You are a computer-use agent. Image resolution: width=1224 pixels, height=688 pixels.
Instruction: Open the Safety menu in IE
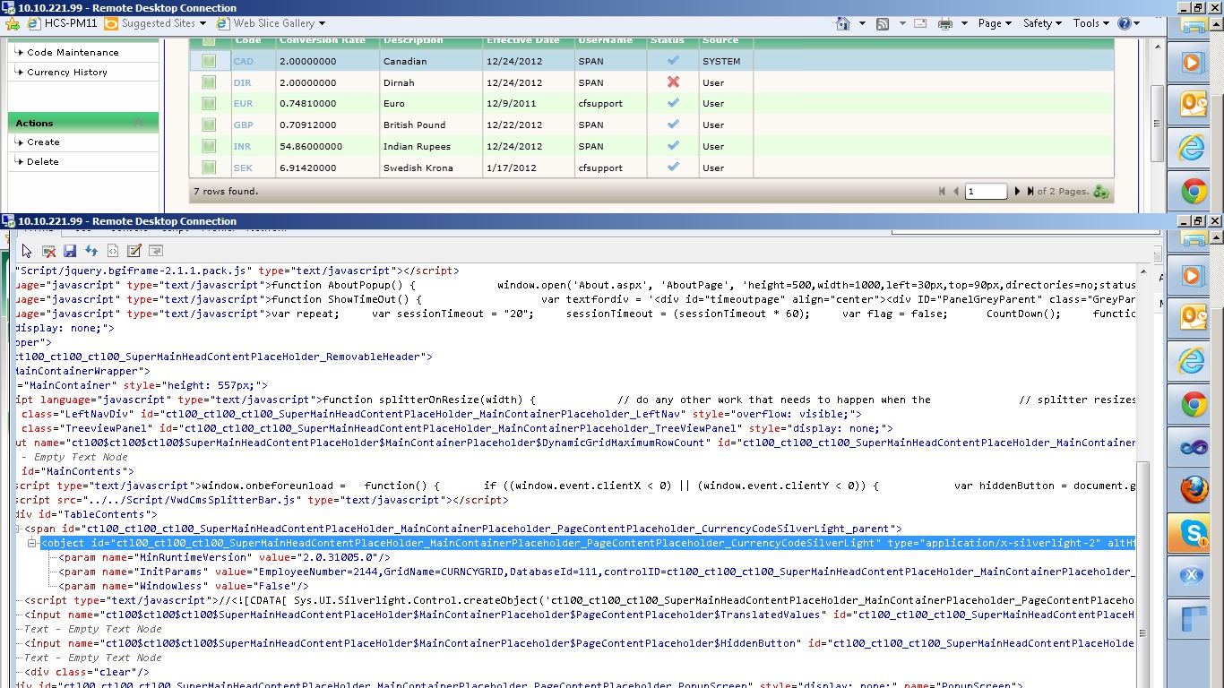pos(1042,23)
